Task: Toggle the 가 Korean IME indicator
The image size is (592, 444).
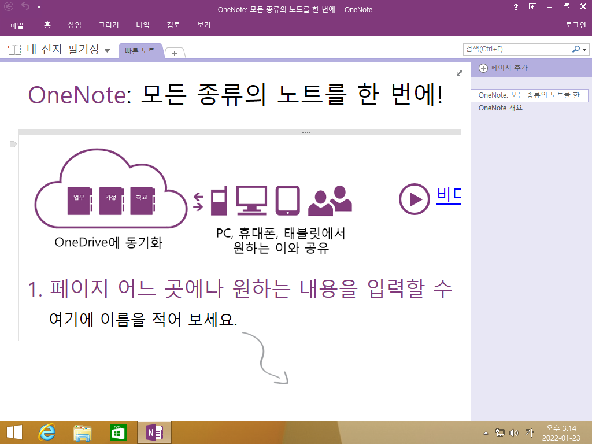Action: pyautogui.click(x=530, y=432)
